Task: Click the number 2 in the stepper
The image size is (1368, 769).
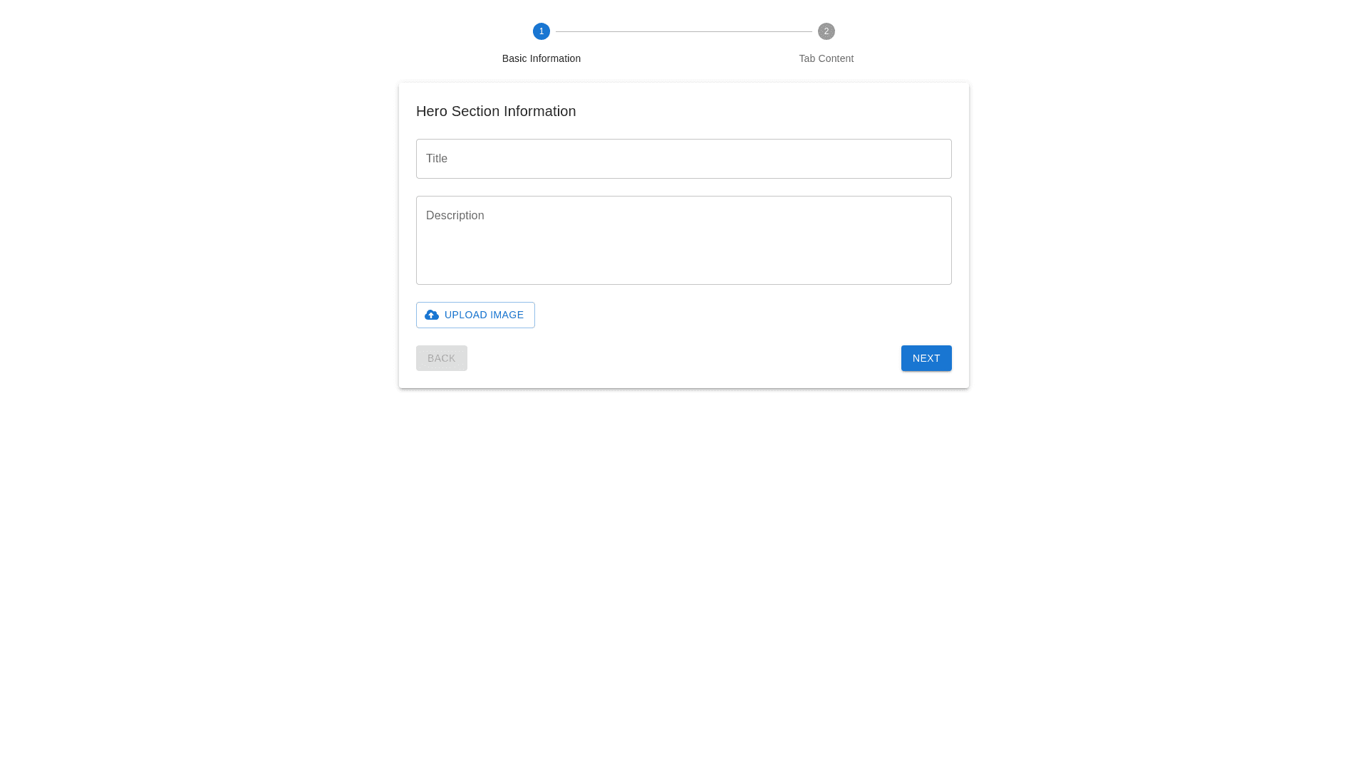Action: pyautogui.click(x=826, y=31)
